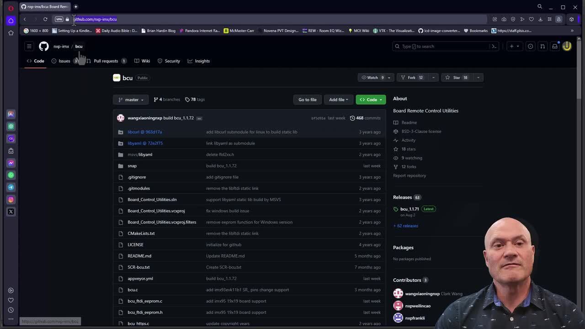The width and height of the screenshot is (585, 329).
Task: Take a snapshot with camera icon
Action: pos(504,19)
